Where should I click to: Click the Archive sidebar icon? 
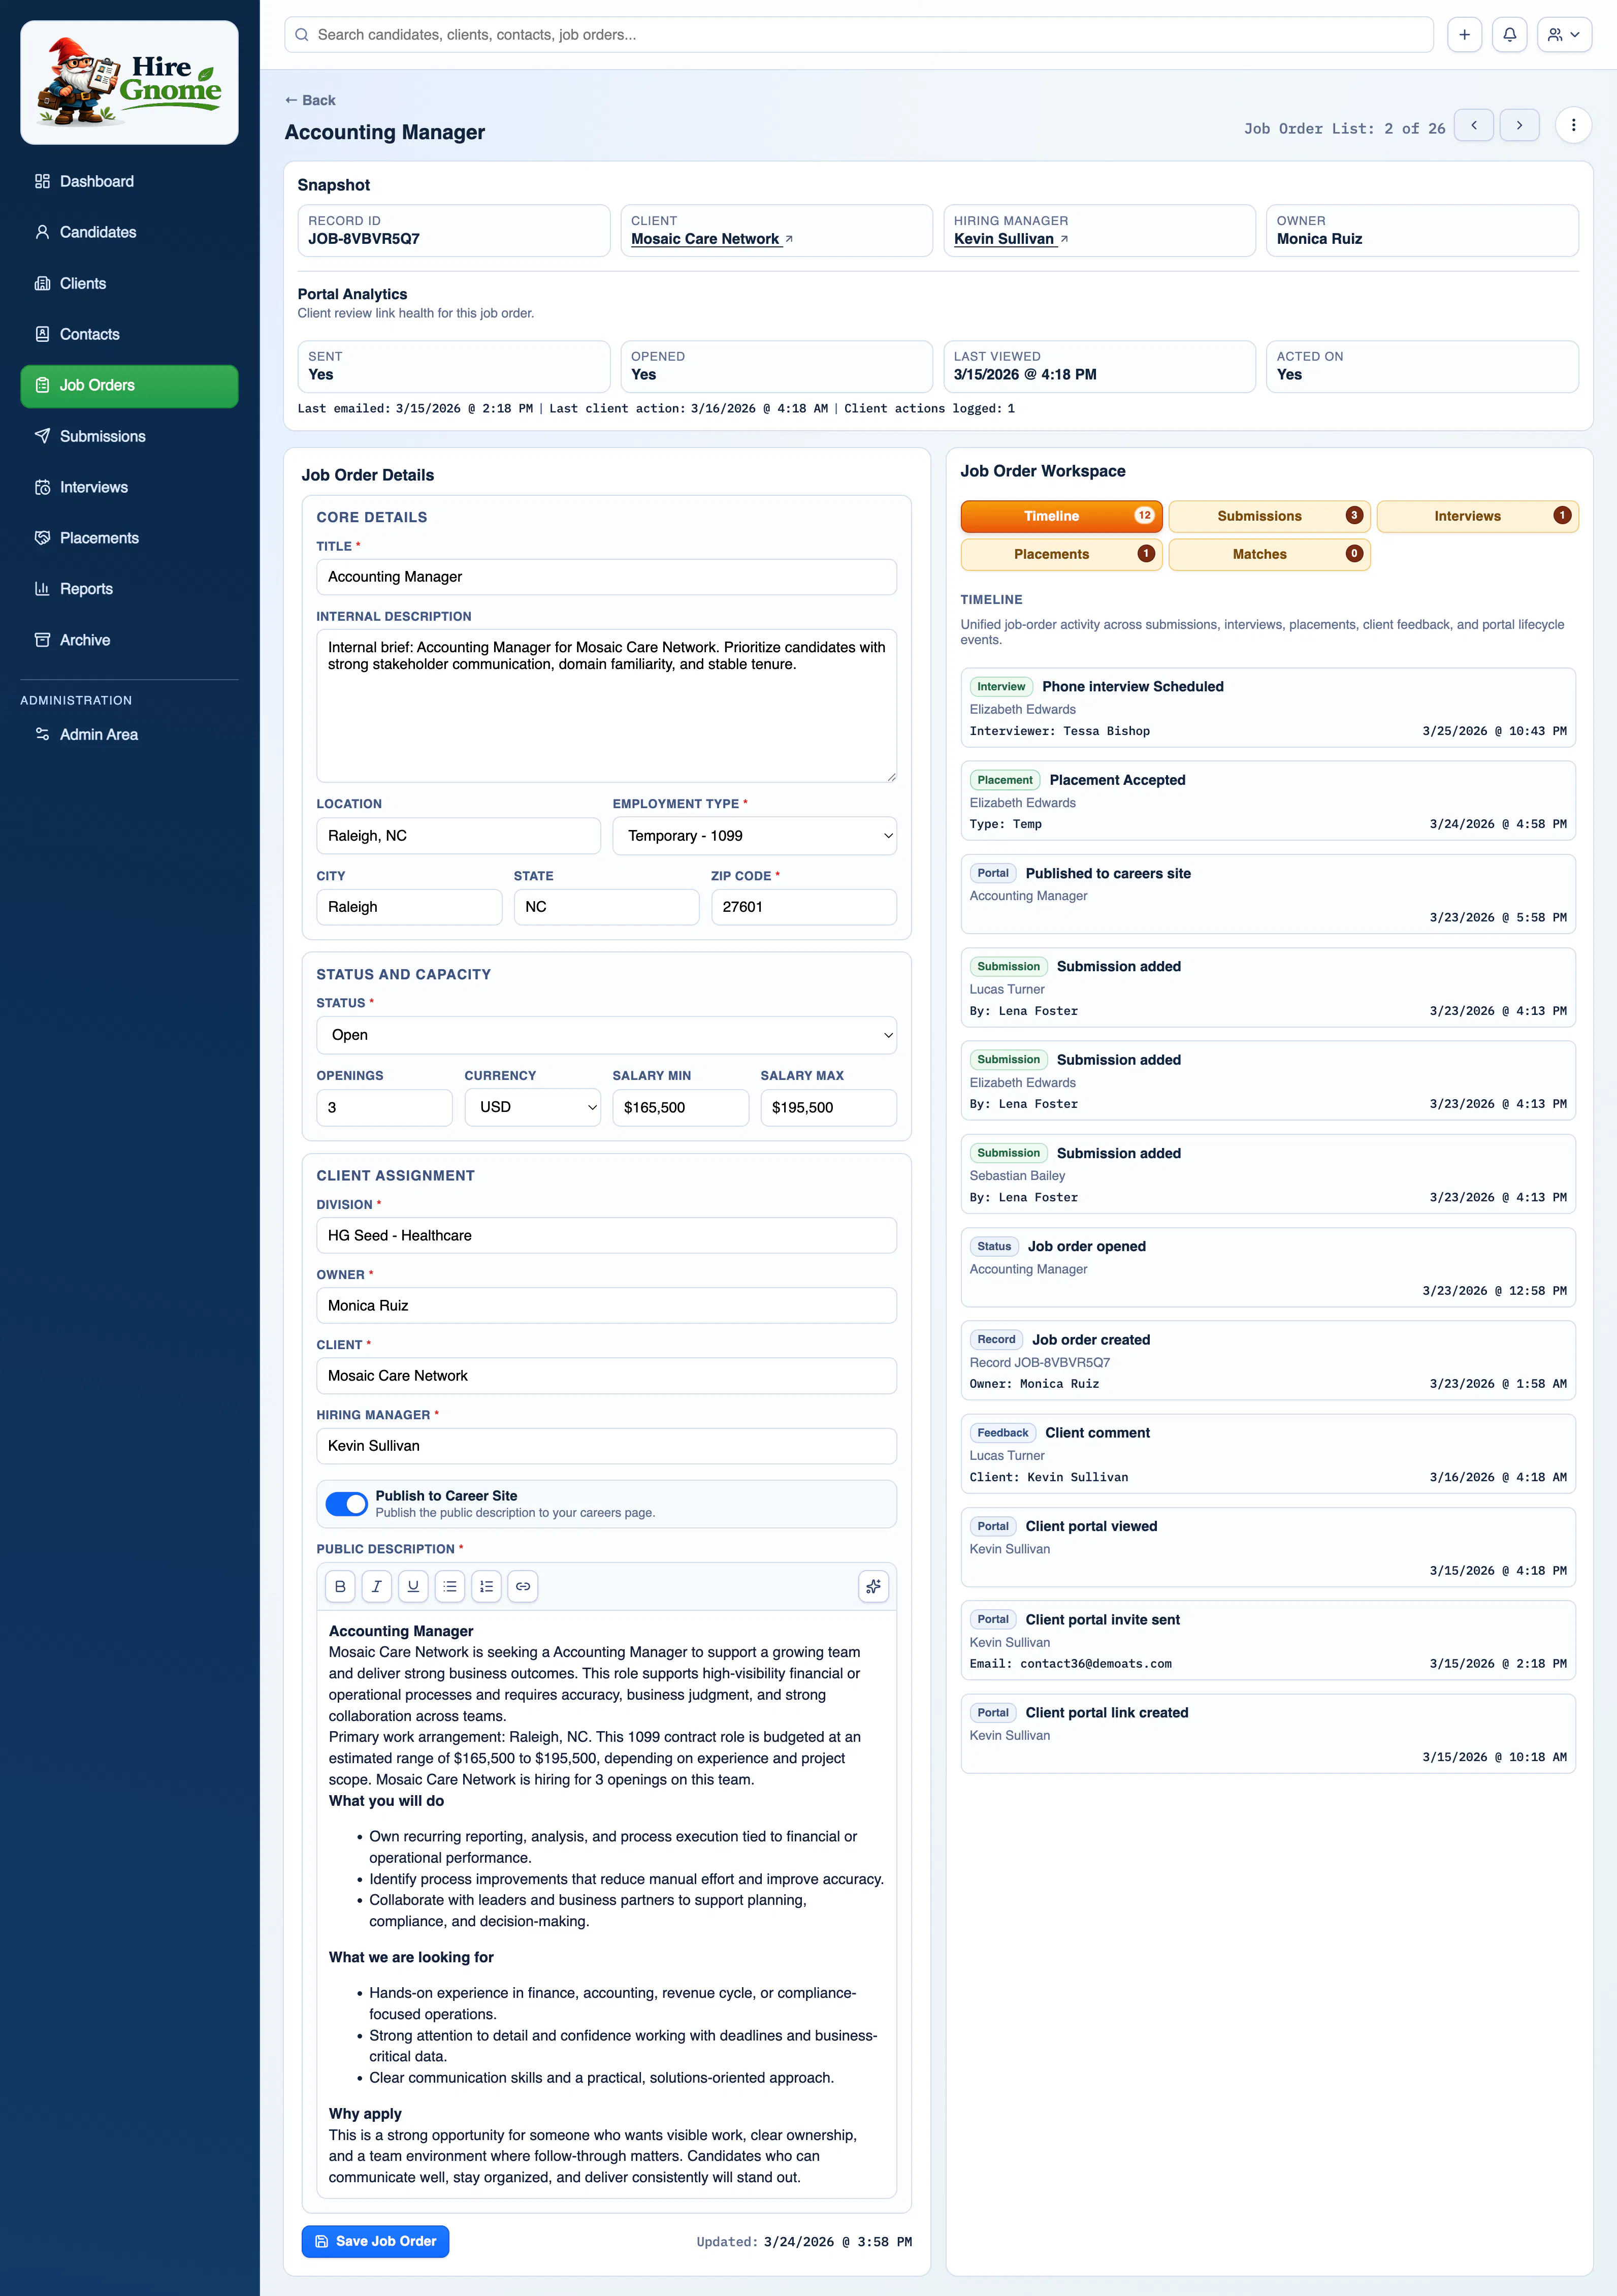42,640
